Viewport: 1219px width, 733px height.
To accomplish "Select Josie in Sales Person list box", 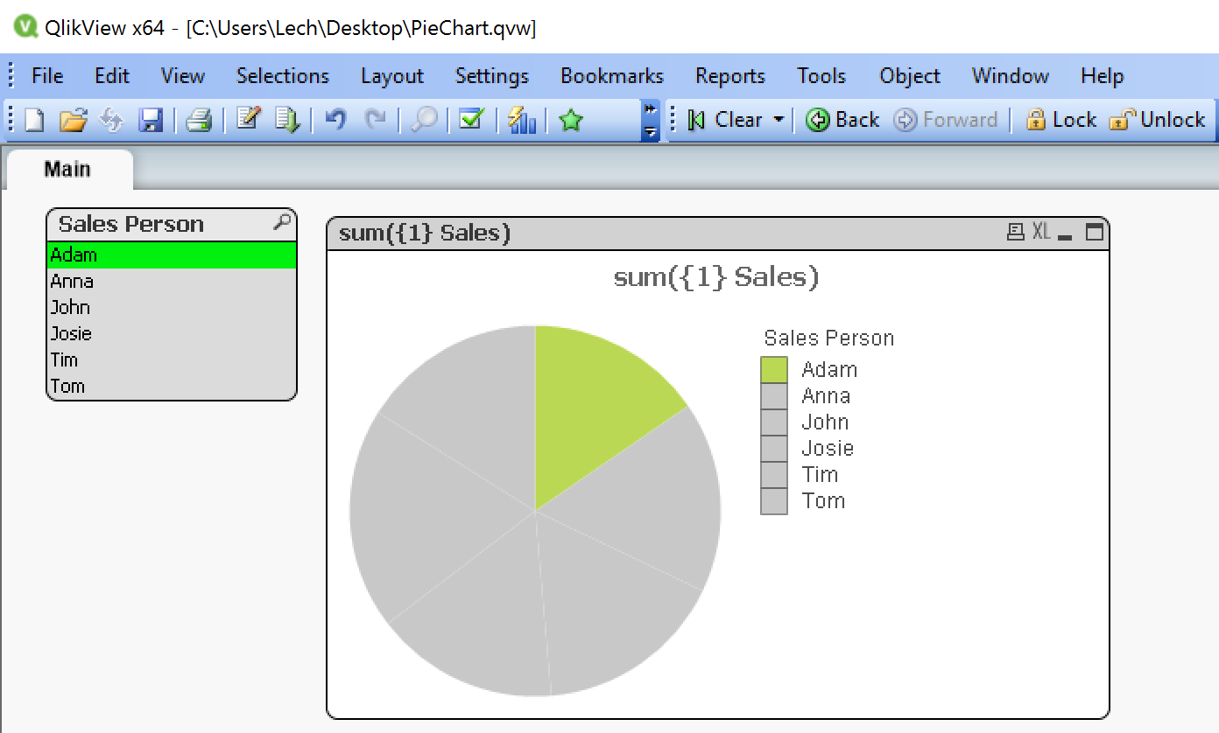I will click(x=172, y=334).
